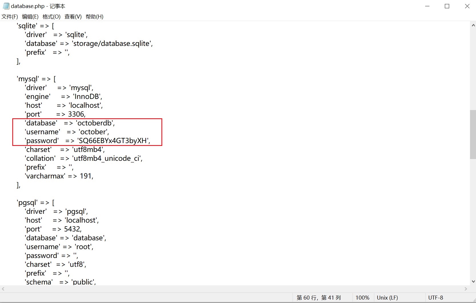Click the 'pgsql' => [ line
Viewport: 476px width, 303px height.
[36, 202]
